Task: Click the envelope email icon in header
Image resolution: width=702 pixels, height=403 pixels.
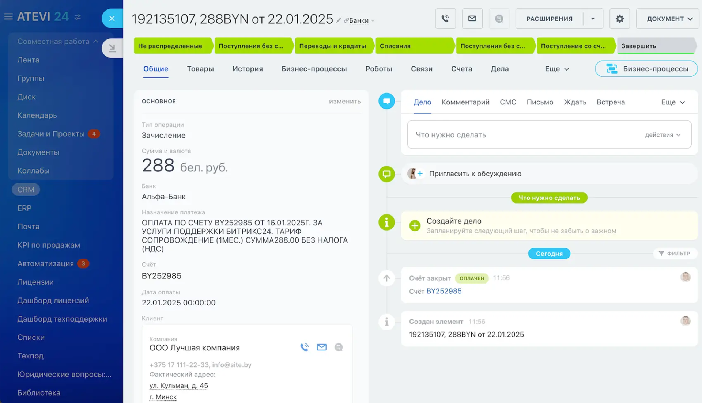Action: click(x=472, y=19)
